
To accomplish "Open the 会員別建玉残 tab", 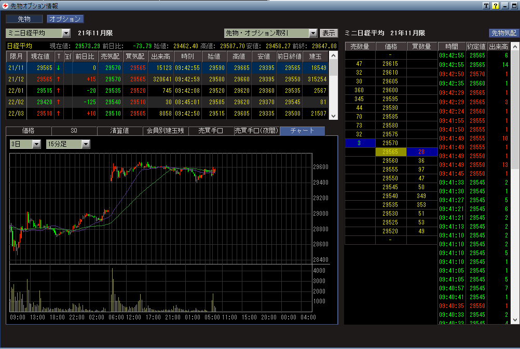I will point(165,131).
